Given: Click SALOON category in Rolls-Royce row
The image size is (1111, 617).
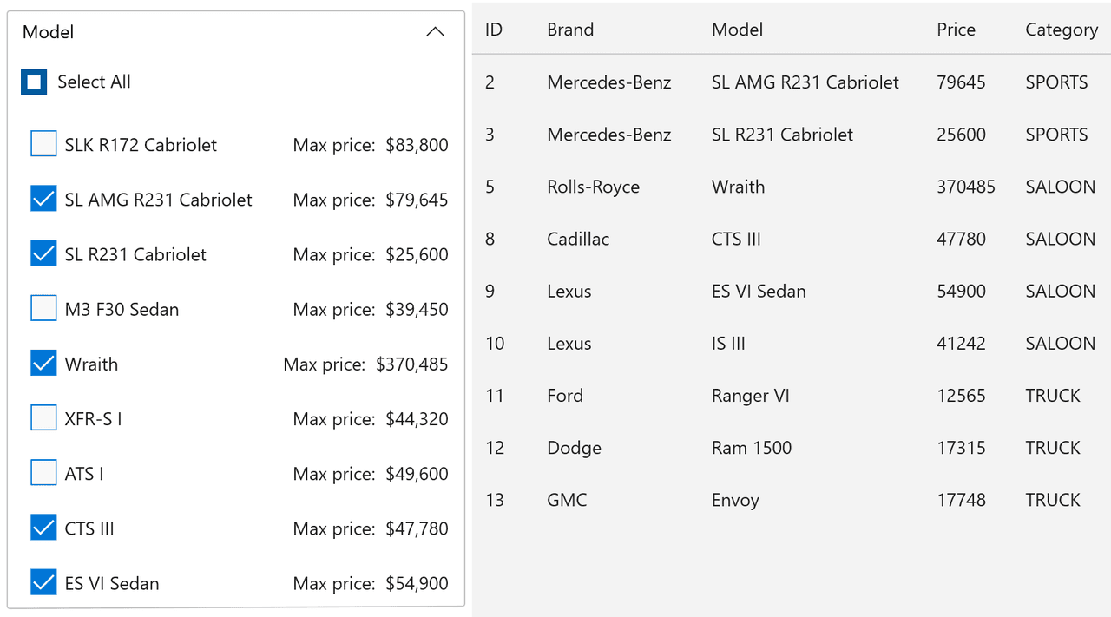Looking at the screenshot, I should [1061, 187].
